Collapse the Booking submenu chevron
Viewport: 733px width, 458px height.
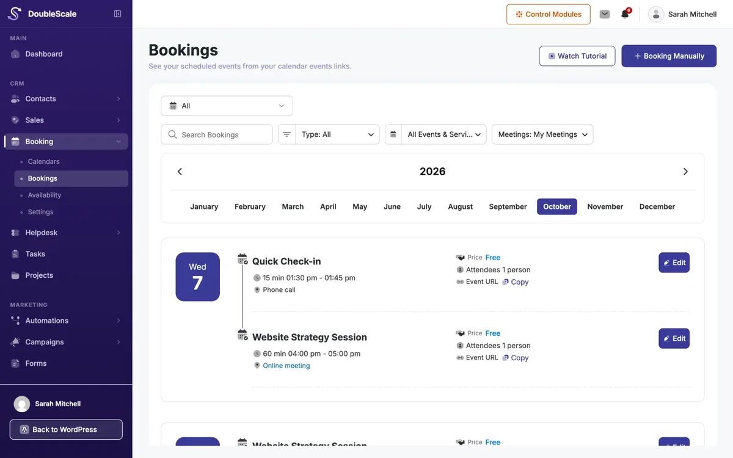pyautogui.click(x=119, y=142)
